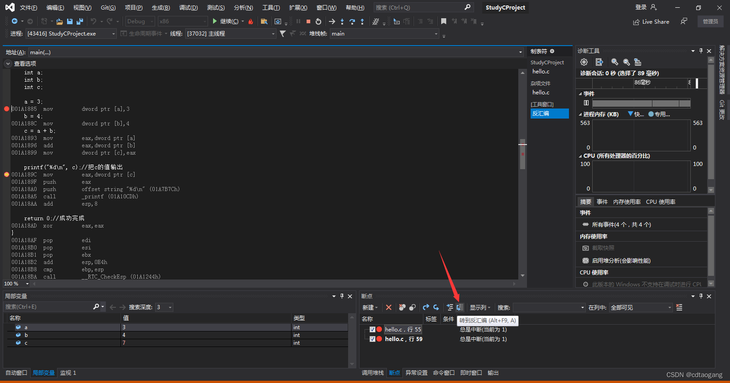730x383 pixels.
Task: Collapse the CPU usage graph section
Action: 580,156
